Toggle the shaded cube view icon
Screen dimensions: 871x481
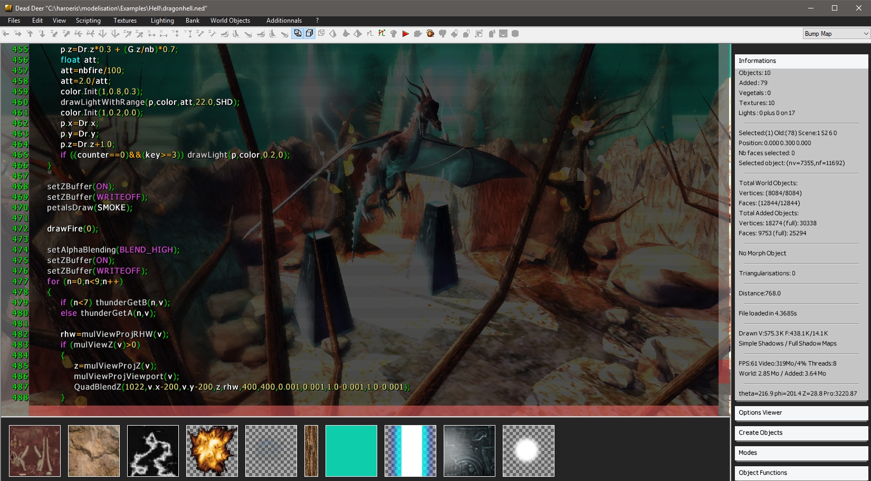point(298,34)
